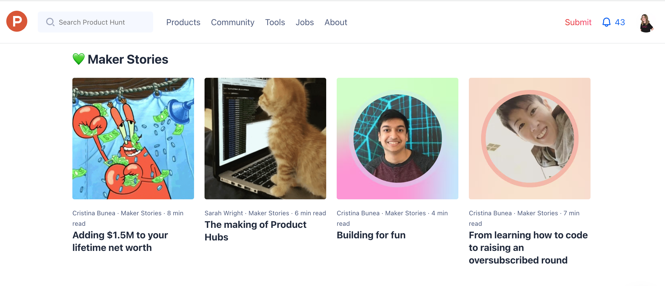Image resolution: width=665 pixels, height=286 pixels.
Task: Open the About page
Action: pyautogui.click(x=336, y=23)
